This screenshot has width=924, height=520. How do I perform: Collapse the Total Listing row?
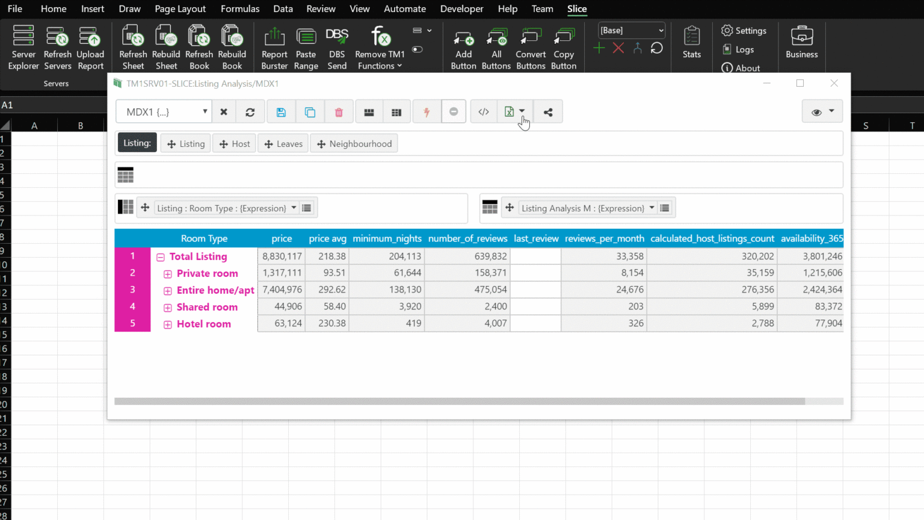tap(161, 256)
